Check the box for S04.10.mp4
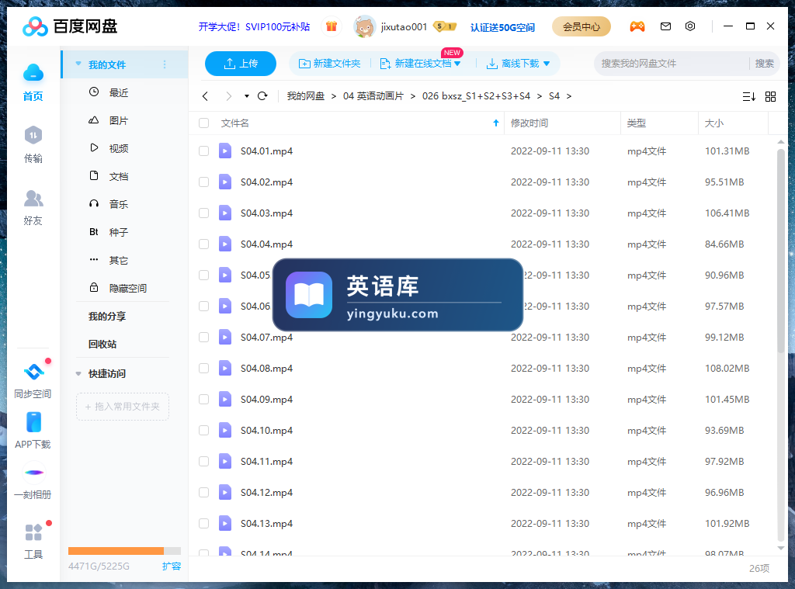 tap(204, 431)
